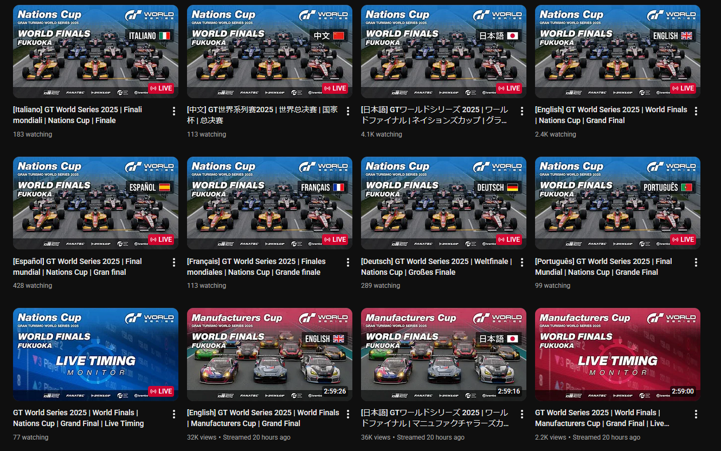Open action menu for Deutsch Nations Cup stream

(522, 263)
